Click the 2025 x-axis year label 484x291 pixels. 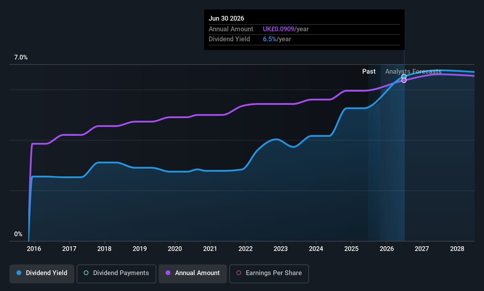(351, 249)
